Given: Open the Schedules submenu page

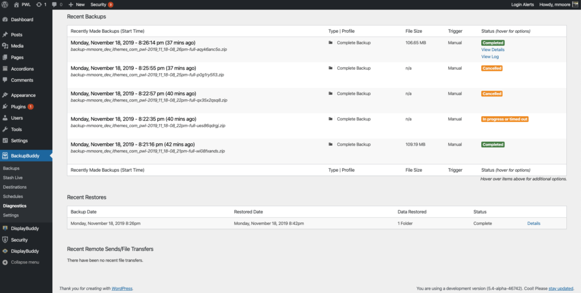Looking at the screenshot, I should [x=13, y=197].
